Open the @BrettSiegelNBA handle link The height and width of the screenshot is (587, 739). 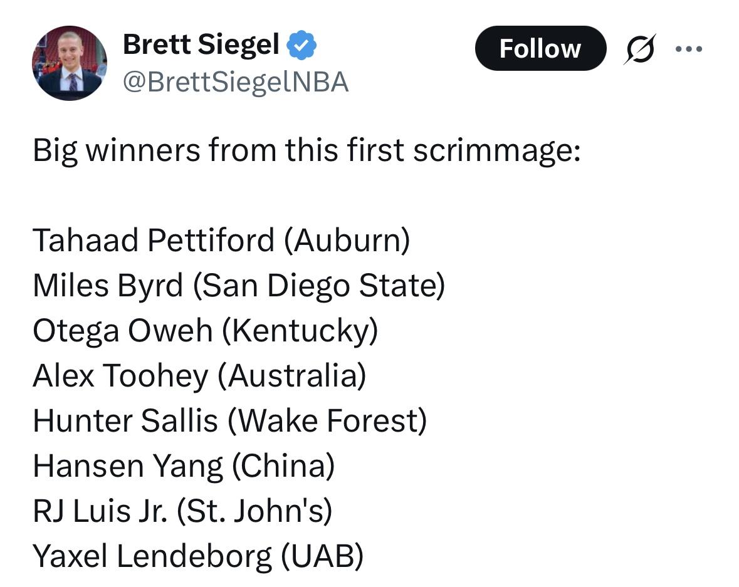(x=235, y=82)
